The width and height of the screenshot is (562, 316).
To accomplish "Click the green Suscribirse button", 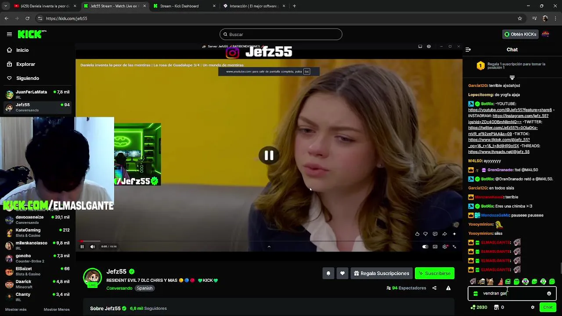I will [435, 273].
